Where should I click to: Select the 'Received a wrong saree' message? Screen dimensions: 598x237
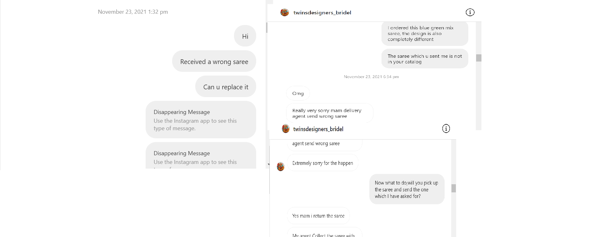[x=214, y=62]
